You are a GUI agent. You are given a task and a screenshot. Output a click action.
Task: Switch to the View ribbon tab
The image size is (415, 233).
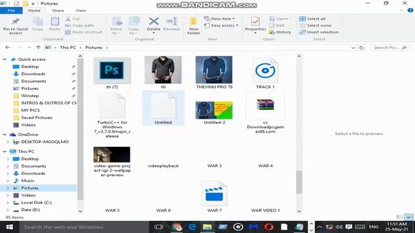click(x=80, y=10)
